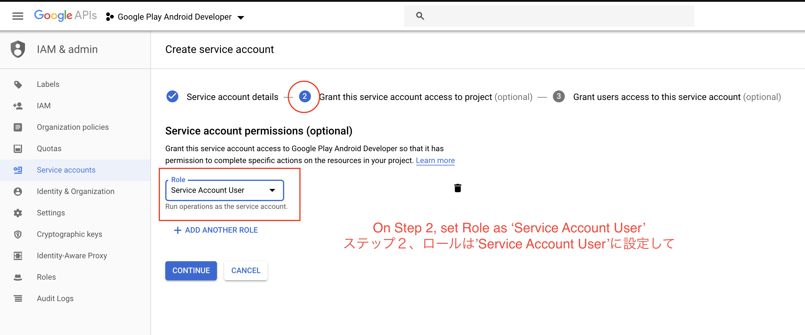Click the Roles hat icon
Screen dimensions: 805x335
coord(18,277)
